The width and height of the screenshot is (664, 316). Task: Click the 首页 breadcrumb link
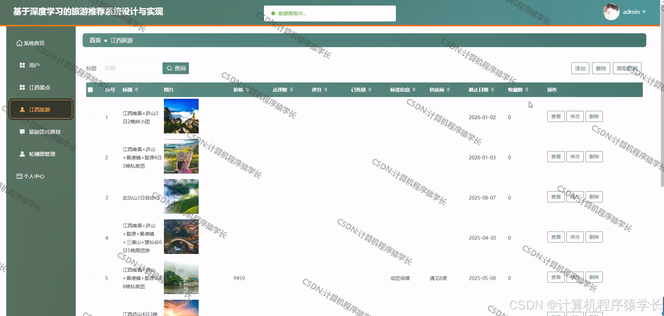pyautogui.click(x=95, y=40)
